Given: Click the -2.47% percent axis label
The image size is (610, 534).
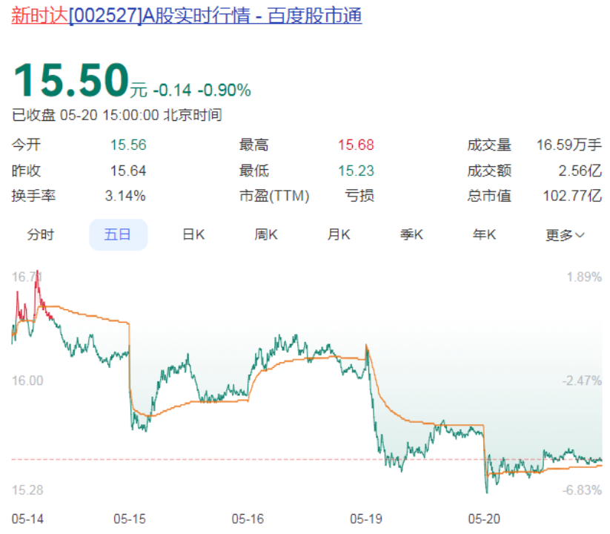Looking at the screenshot, I should [x=582, y=380].
